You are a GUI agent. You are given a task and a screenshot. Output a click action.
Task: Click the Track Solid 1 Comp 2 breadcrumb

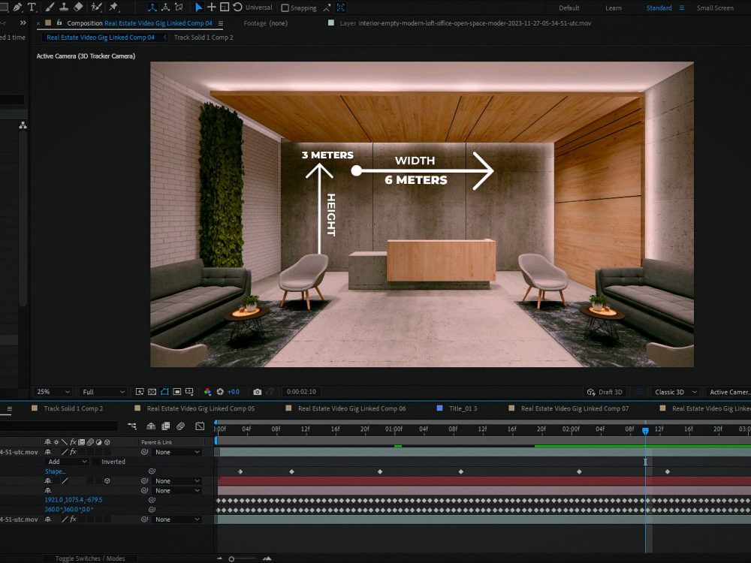[x=204, y=38]
